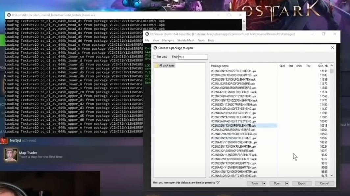Sort by the Stat column header
The height and width of the screenshot is (196, 350).
pos(291,66)
